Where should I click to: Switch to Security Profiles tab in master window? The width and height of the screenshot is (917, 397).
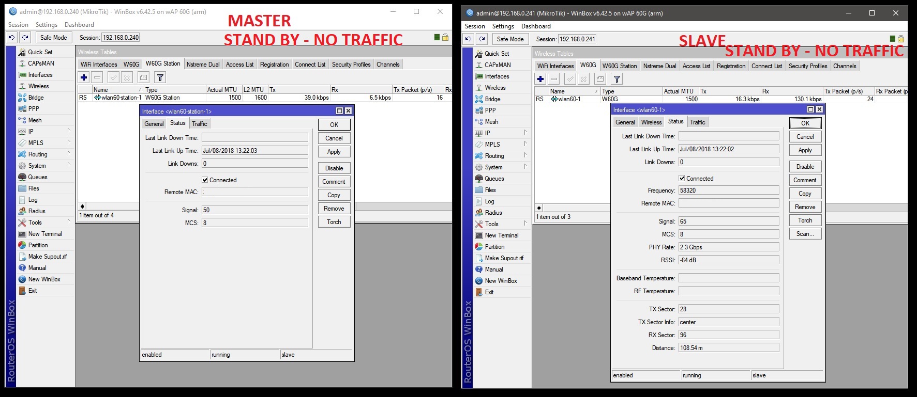coord(351,65)
